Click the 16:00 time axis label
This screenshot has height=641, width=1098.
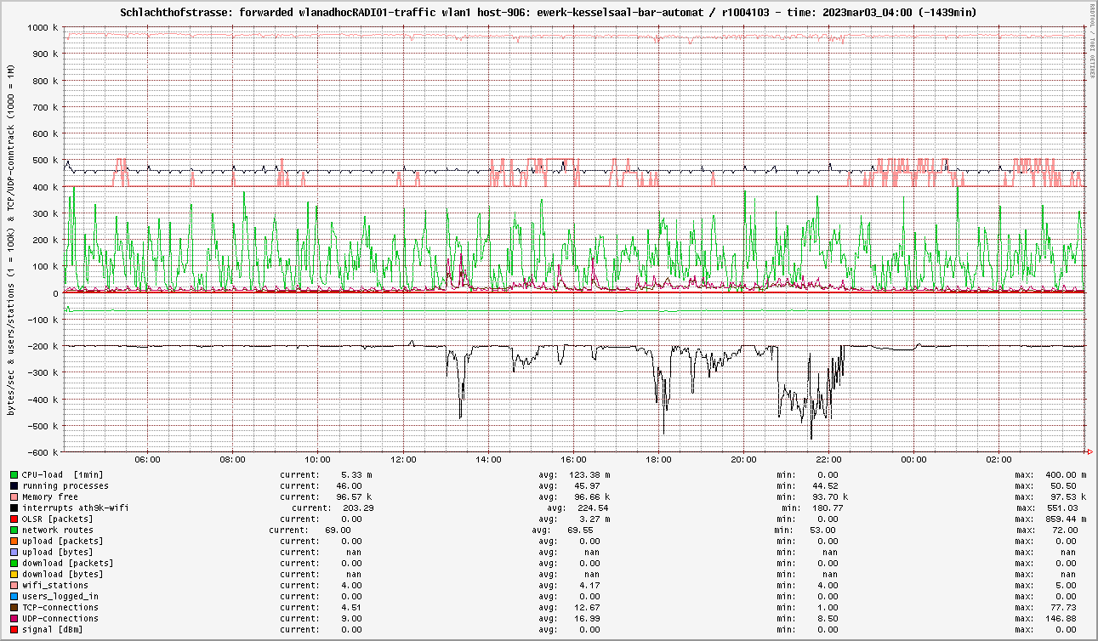pos(573,460)
